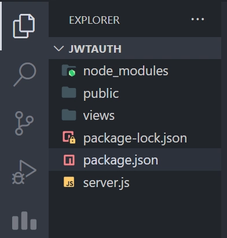The image size is (227, 238).
Task: Expand the node_modules folder
Action: pos(135,71)
